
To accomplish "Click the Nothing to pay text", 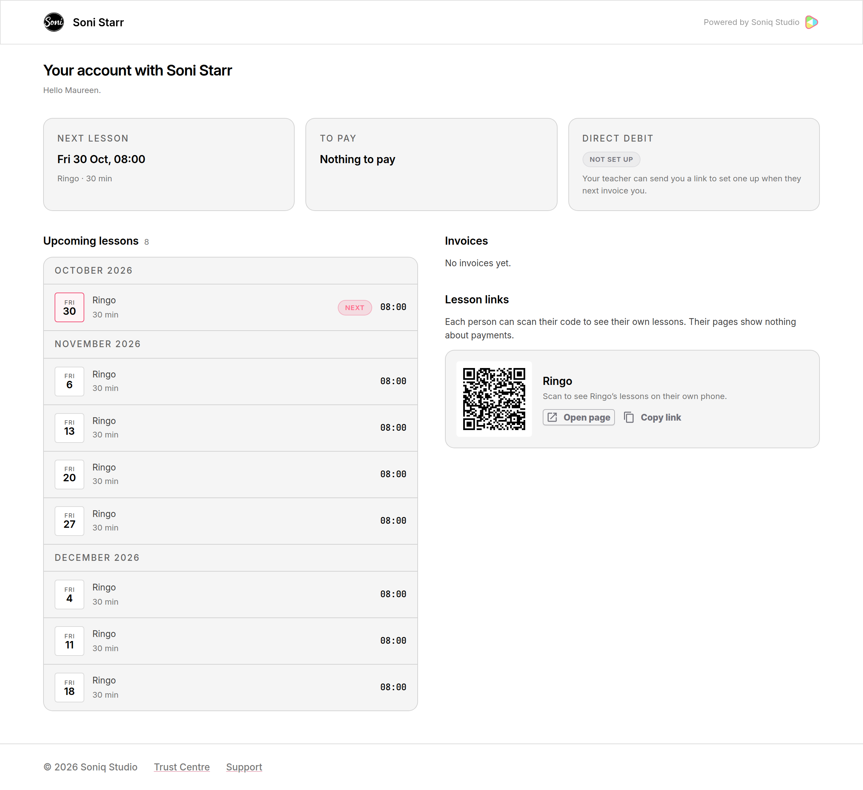I will pyautogui.click(x=357, y=159).
